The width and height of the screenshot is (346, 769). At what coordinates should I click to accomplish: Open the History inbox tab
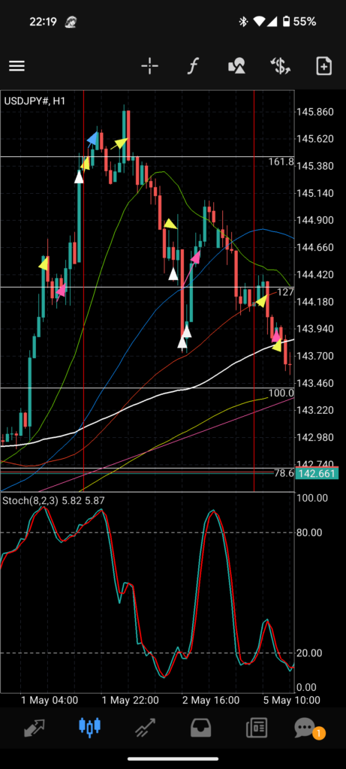(201, 728)
